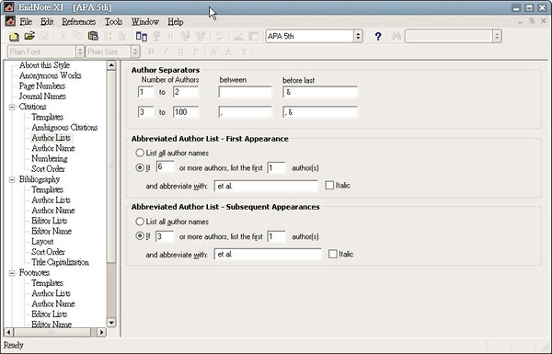
Task: Open the APA 5th style dropdown
Action: pos(358,36)
